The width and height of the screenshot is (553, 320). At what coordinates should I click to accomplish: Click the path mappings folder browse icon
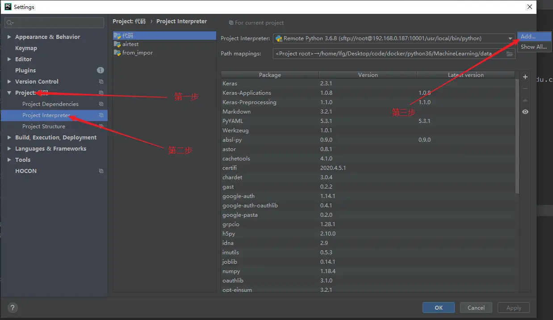coord(510,54)
